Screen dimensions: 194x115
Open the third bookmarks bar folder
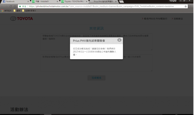click(x=29, y=11)
